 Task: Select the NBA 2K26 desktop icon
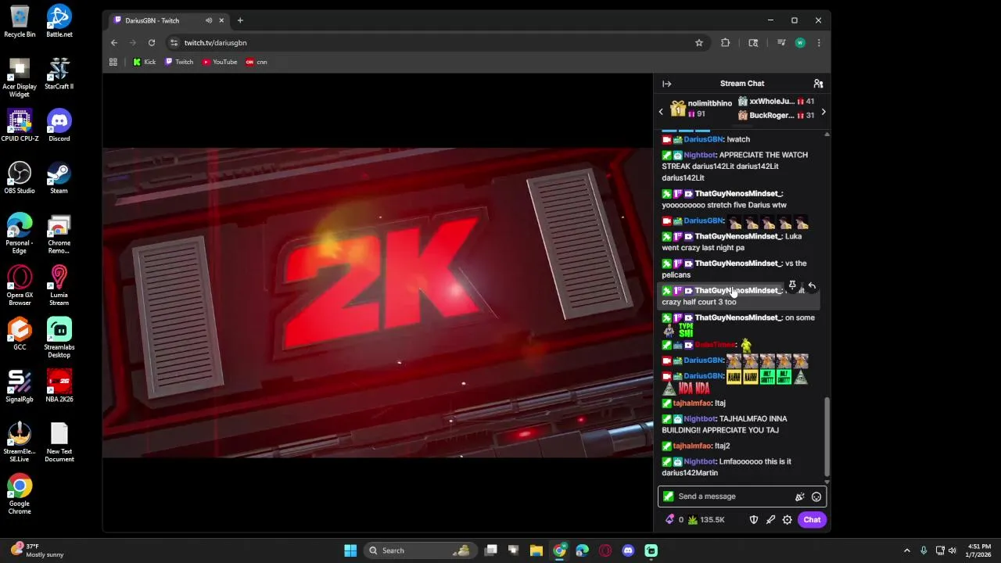pyautogui.click(x=59, y=386)
